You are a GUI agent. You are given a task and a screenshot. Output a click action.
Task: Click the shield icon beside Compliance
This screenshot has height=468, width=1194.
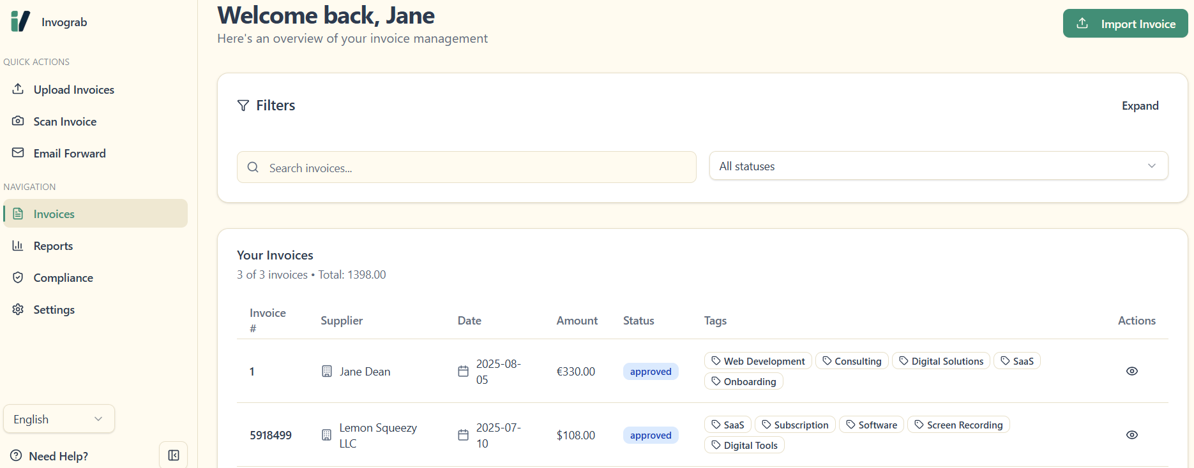click(18, 277)
